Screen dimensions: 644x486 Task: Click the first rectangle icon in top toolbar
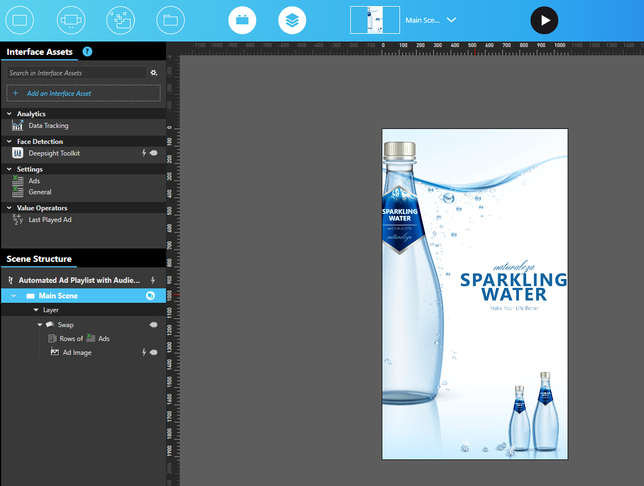[x=19, y=20]
